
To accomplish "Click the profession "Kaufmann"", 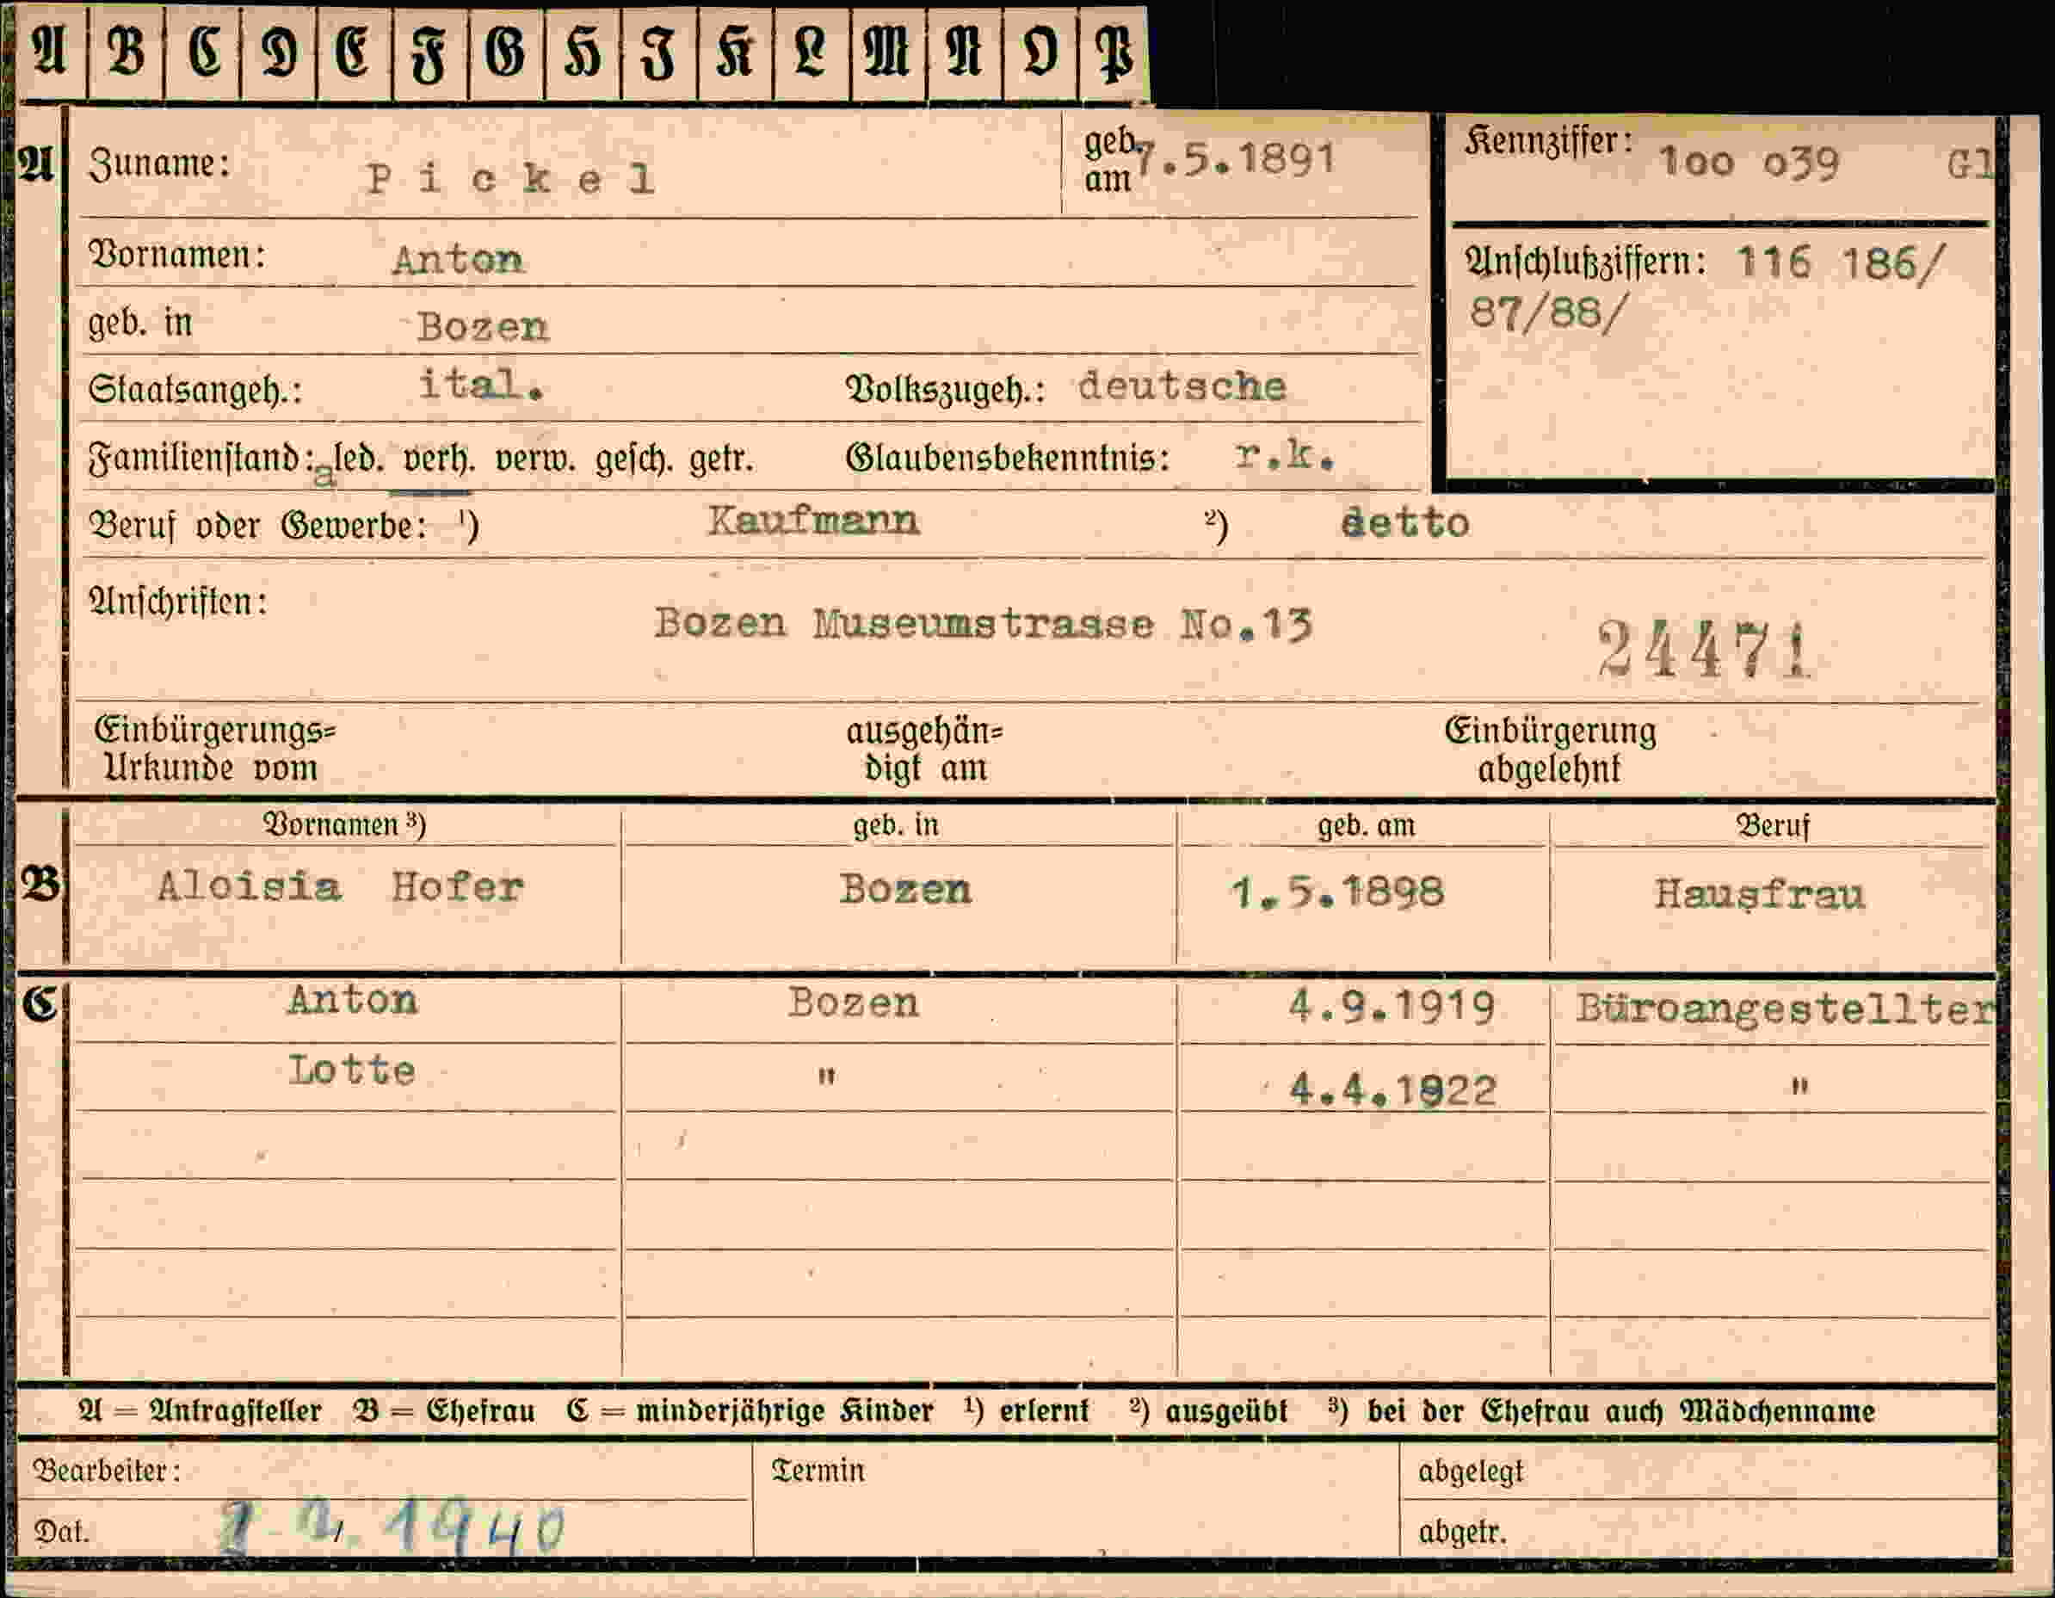I will 814,521.
